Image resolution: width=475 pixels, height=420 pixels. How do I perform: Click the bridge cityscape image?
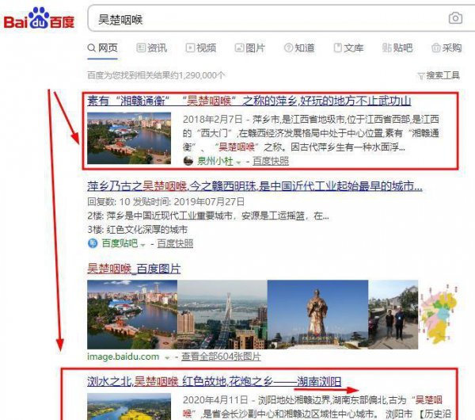(222, 315)
